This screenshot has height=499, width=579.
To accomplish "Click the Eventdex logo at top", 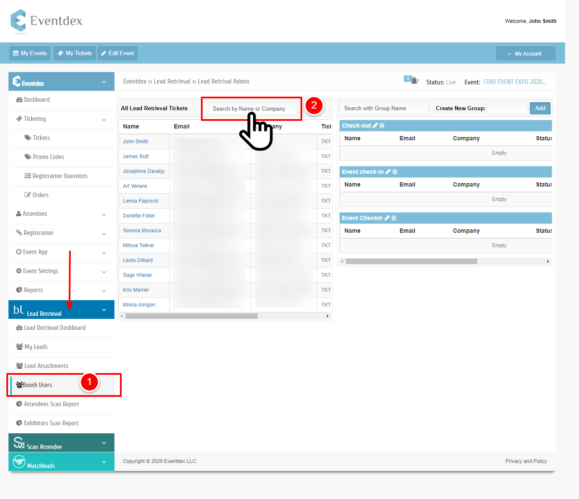I will 47,21.
